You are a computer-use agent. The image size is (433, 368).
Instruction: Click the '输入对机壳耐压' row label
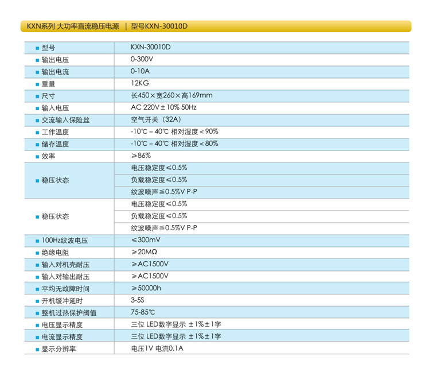(65, 265)
